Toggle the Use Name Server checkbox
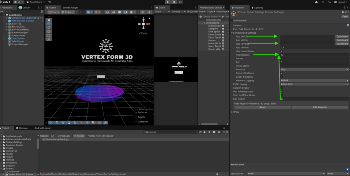 [282, 51]
